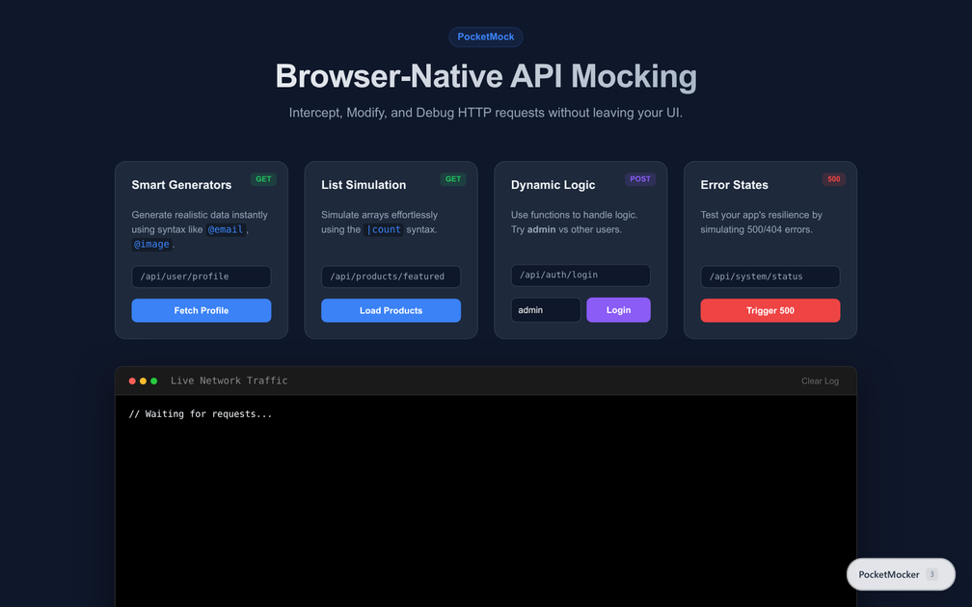Select the GET badge on Smart Generators
Image resolution: width=972 pixels, height=607 pixels.
263,178
